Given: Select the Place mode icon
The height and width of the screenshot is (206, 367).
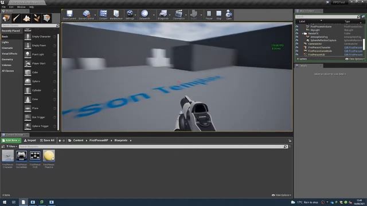Looking at the screenshot, I should click(6, 18).
